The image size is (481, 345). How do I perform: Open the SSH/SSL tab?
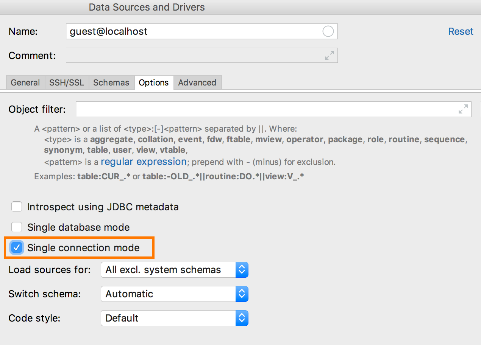click(67, 83)
